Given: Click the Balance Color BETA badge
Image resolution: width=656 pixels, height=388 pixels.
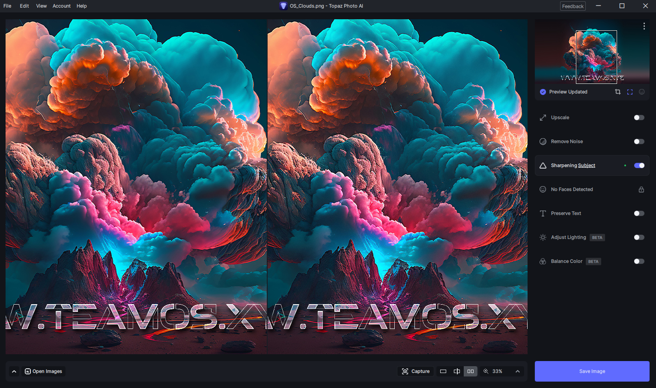Looking at the screenshot, I should [x=593, y=261].
